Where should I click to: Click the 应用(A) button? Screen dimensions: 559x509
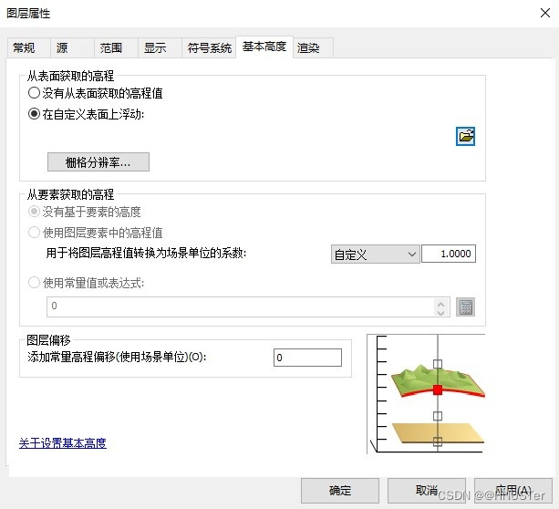[513, 491]
